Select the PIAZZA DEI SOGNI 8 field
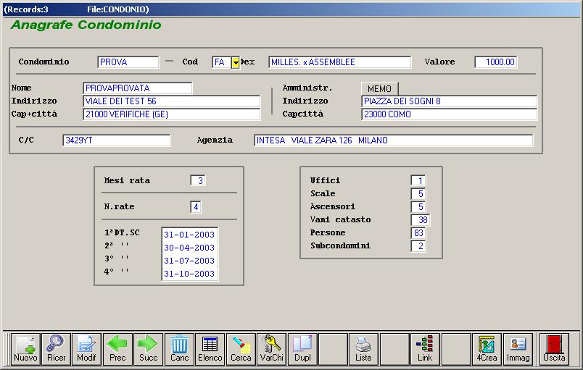Image resolution: width=583 pixels, height=370 pixels. [449, 101]
